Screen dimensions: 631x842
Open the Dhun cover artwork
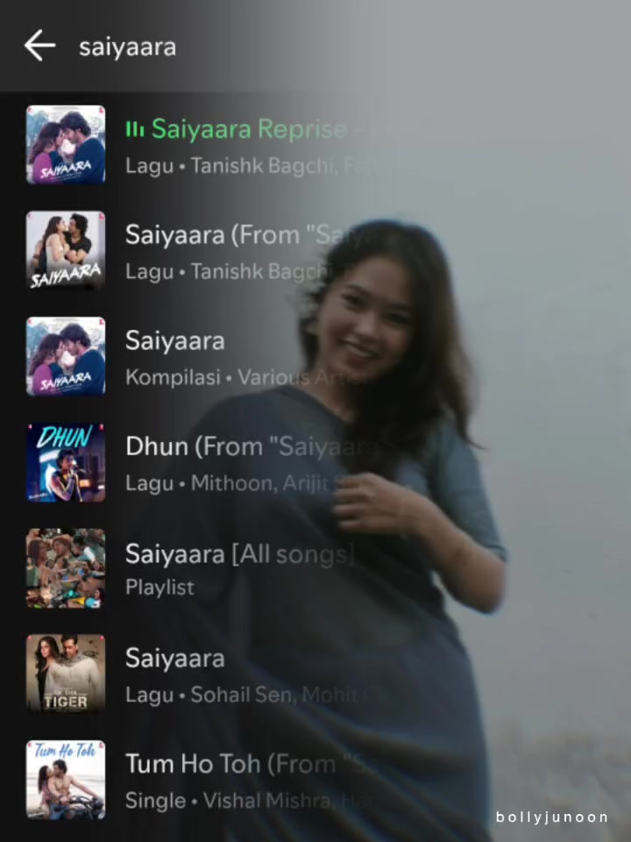(x=66, y=462)
